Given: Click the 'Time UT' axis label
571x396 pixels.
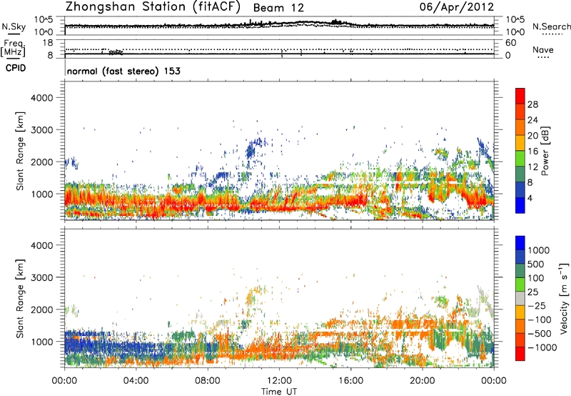Looking at the screenshot, I should tap(279, 392).
